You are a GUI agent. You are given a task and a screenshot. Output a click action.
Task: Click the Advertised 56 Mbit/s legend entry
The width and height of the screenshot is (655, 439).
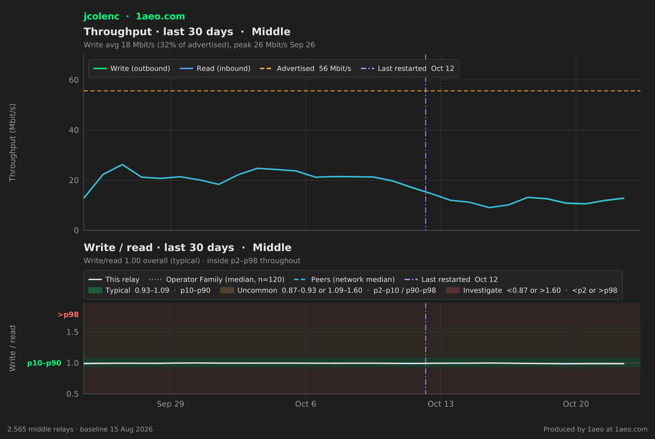tap(305, 69)
